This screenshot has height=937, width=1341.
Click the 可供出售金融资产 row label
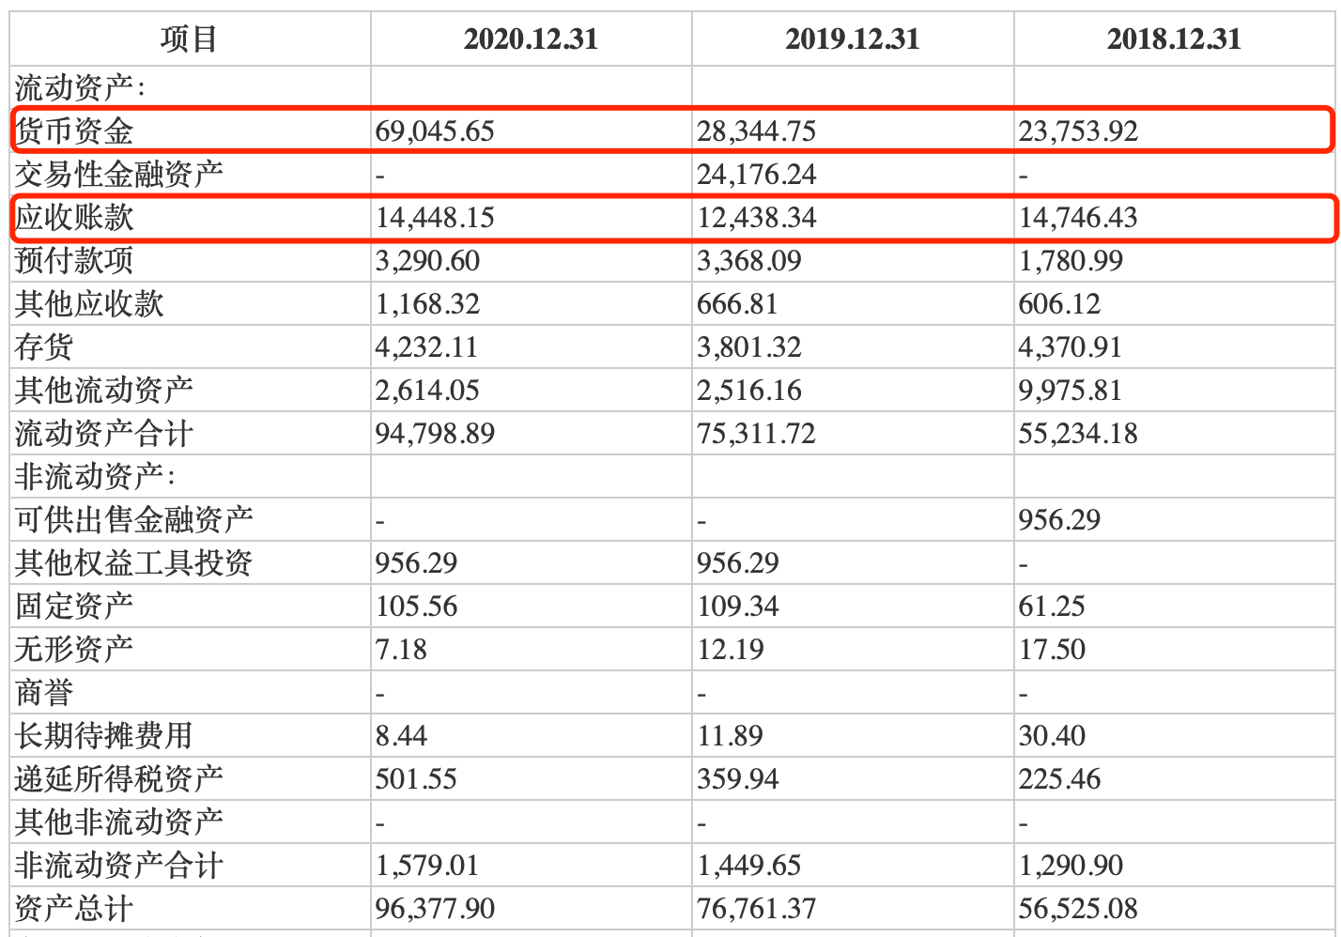tap(134, 519)
